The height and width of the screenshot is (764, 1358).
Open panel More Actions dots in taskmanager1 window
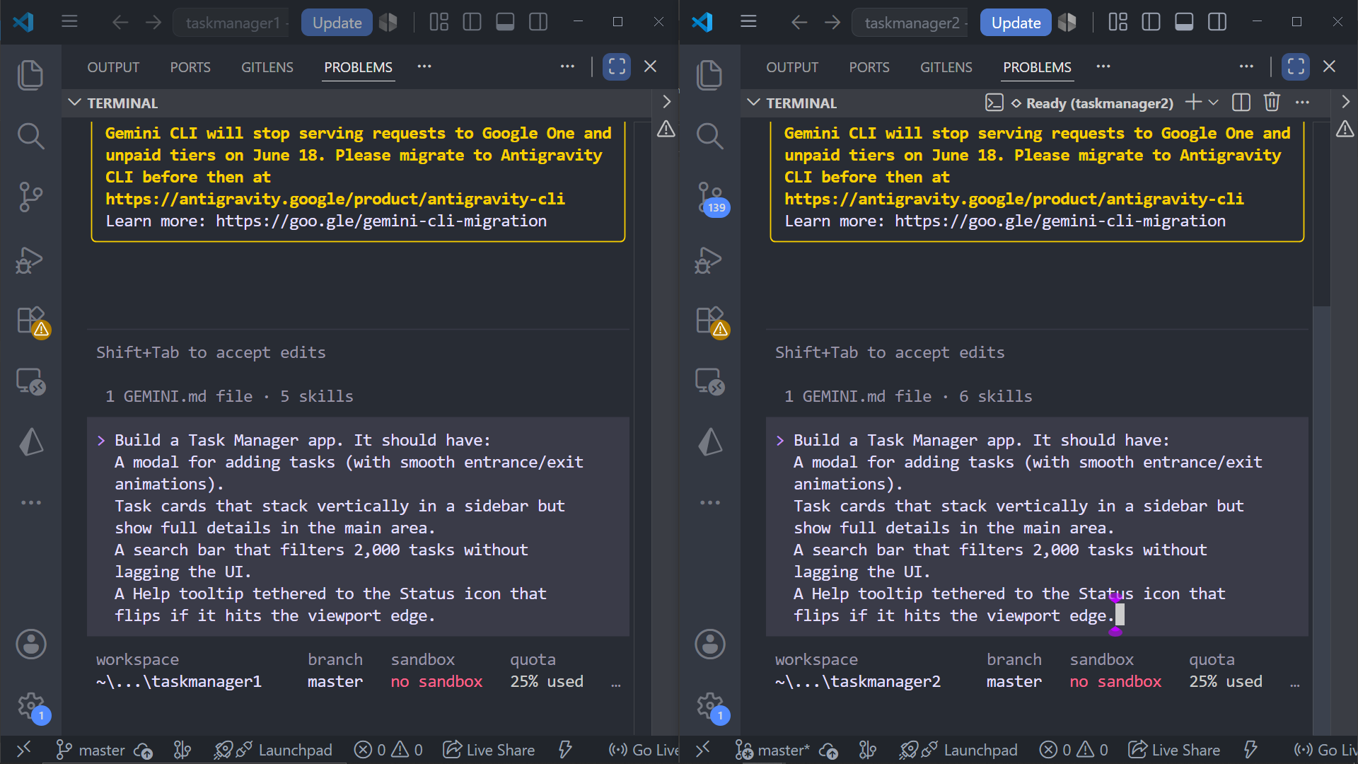[x=567, y=66]
